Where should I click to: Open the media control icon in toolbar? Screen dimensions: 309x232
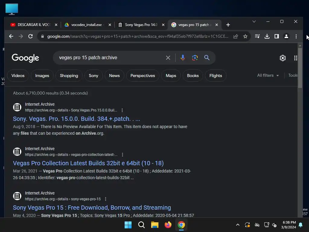click(257, 36)
